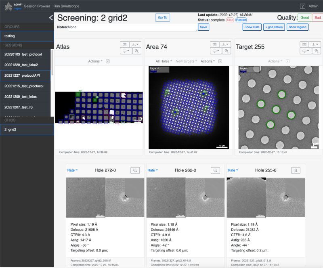Save the grid notes
The width and height of the screenshot is (323, 268).
click(x=203, y=27)
